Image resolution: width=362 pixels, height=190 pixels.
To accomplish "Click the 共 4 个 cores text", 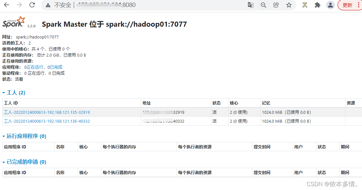I will click(x=38, y=49).
